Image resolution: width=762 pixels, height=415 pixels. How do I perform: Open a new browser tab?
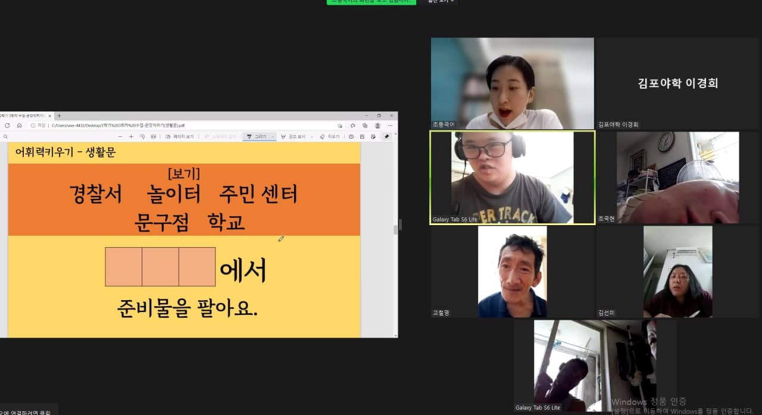tap(59, 116)
